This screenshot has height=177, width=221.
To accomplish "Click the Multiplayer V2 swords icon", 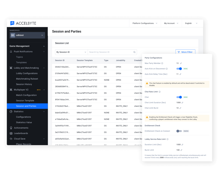I will coord(11,90).
